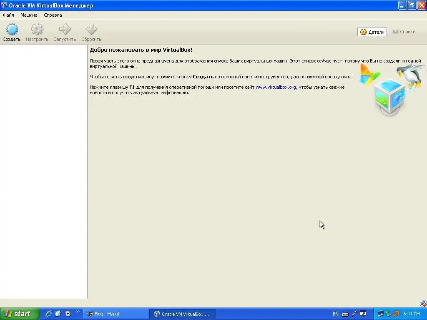Click the Oracle VM VirtualBox taskbar button
Viewport: 427px width, 320px height.
(183, 314)
